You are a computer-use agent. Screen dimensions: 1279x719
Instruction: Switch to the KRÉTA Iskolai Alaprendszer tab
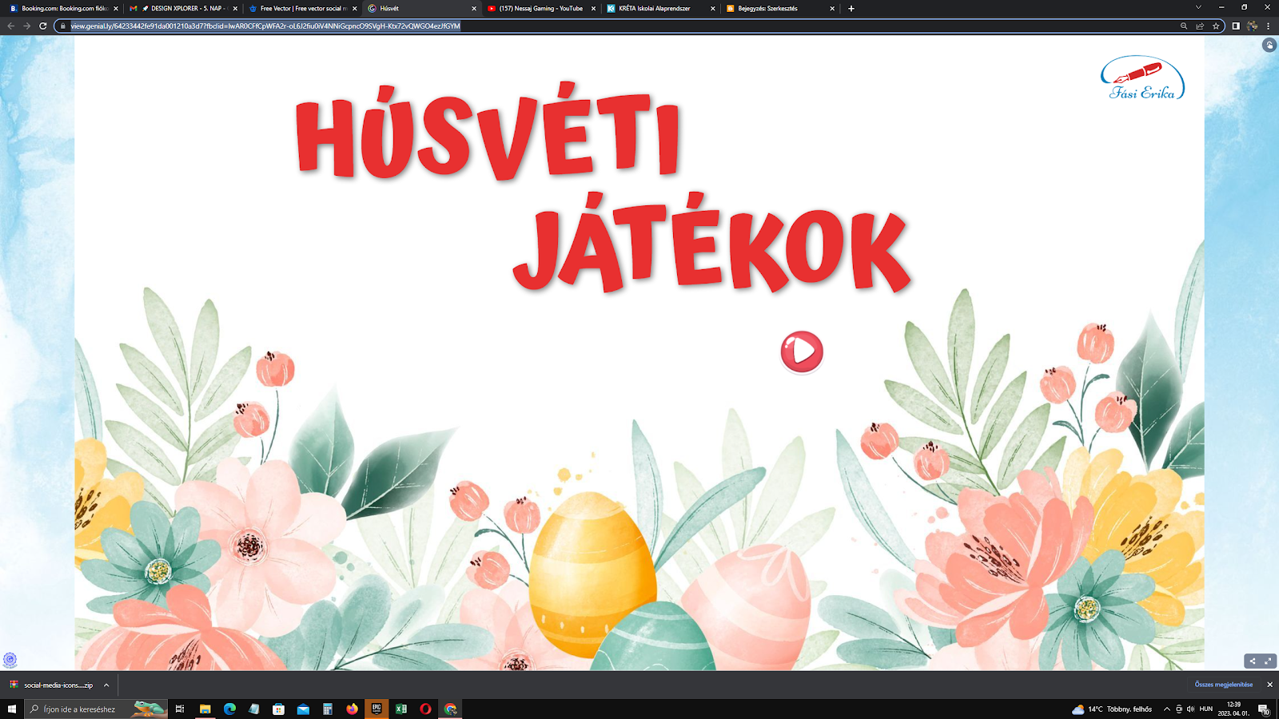click(x=659, y=8)
